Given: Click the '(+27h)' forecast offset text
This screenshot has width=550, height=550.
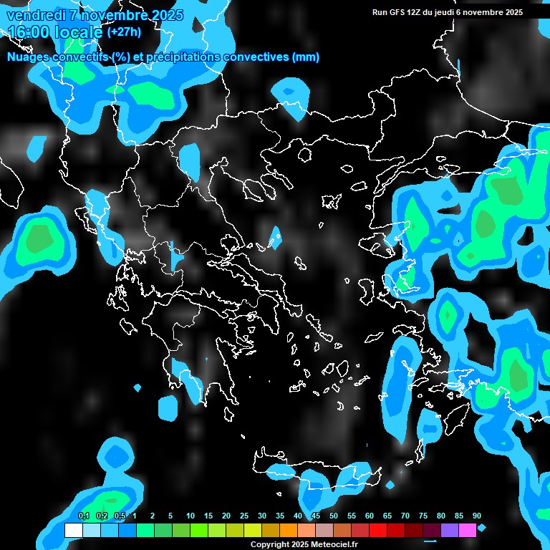Looking at the screenshot, I should 124,32.
